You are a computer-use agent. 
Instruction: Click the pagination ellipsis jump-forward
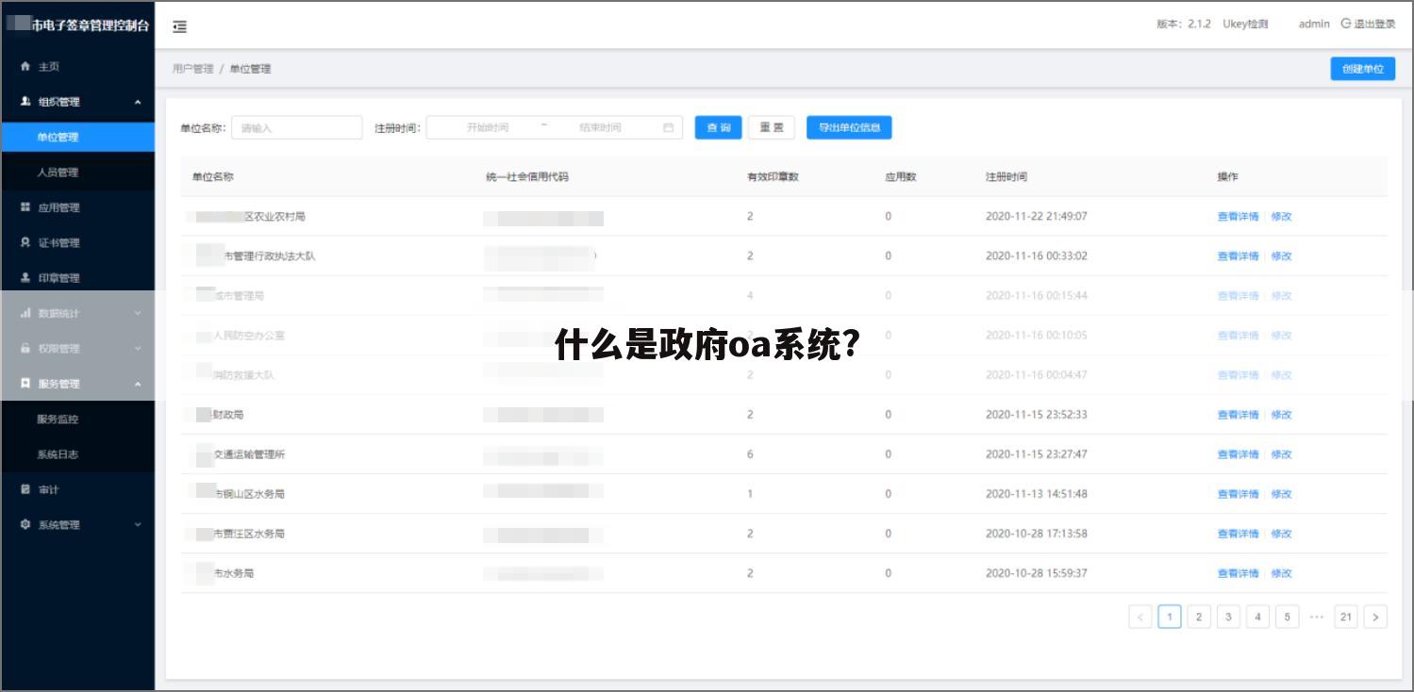[1317, 618]
